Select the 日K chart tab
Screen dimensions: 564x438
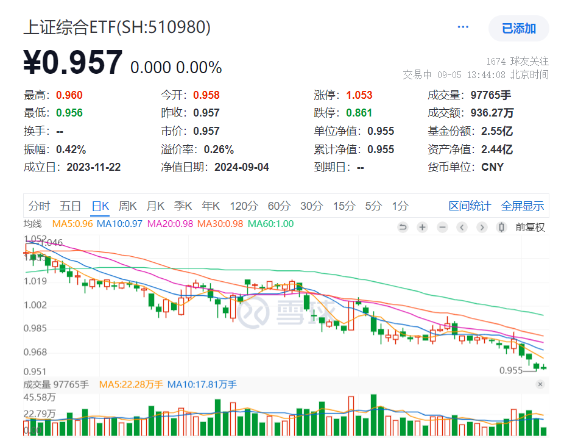pos(100,206)
